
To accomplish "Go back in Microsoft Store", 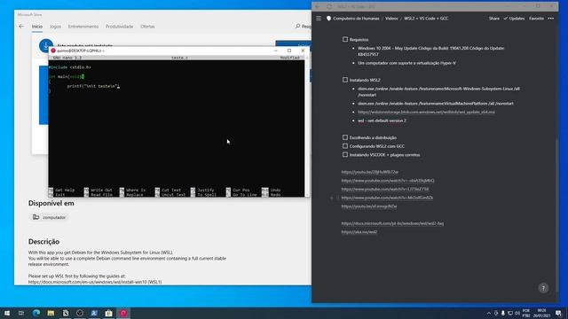I will pyautogui.click(x=21, y=27).
